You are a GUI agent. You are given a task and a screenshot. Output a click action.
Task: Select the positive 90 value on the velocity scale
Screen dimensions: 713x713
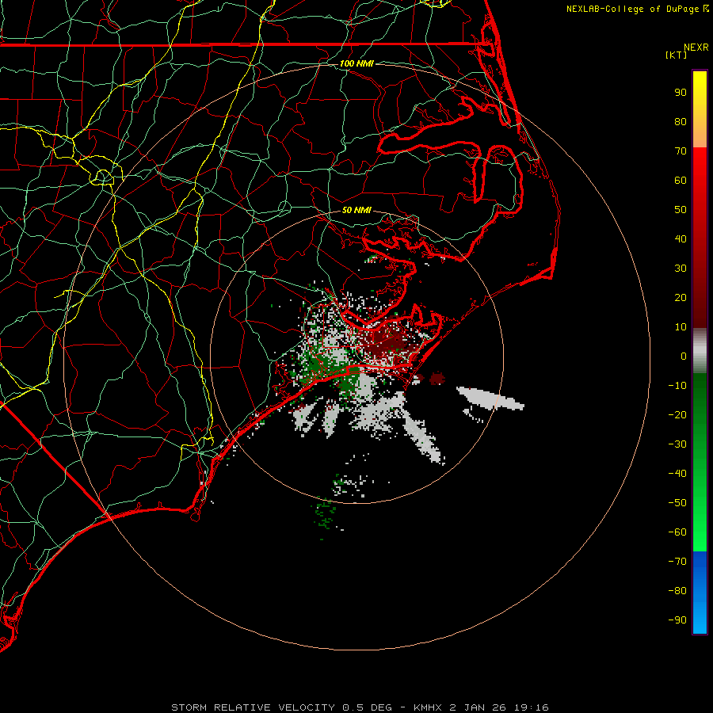click(681, 93)
